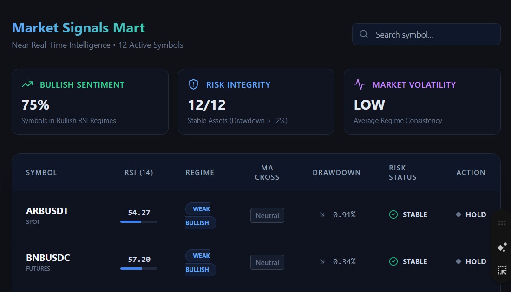This screenshot has width=511, height=292.
Task: Click the BNBUSDC stable checkmark icon
Action: 393,261
